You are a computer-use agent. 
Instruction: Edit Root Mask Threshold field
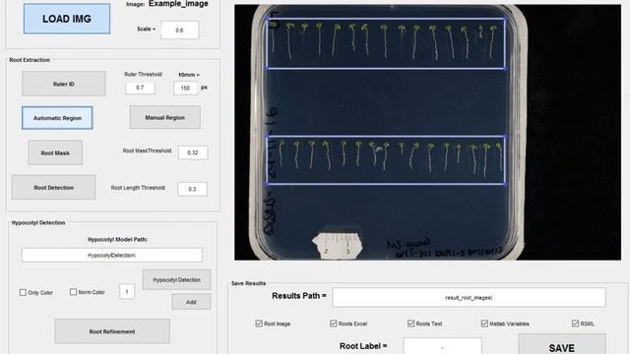[193, 152]
